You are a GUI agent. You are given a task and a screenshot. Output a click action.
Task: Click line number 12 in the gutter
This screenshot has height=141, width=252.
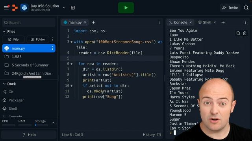pos(67,97)
